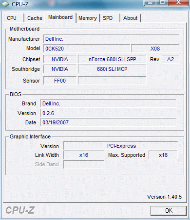Click the BIOS group label

16,94
